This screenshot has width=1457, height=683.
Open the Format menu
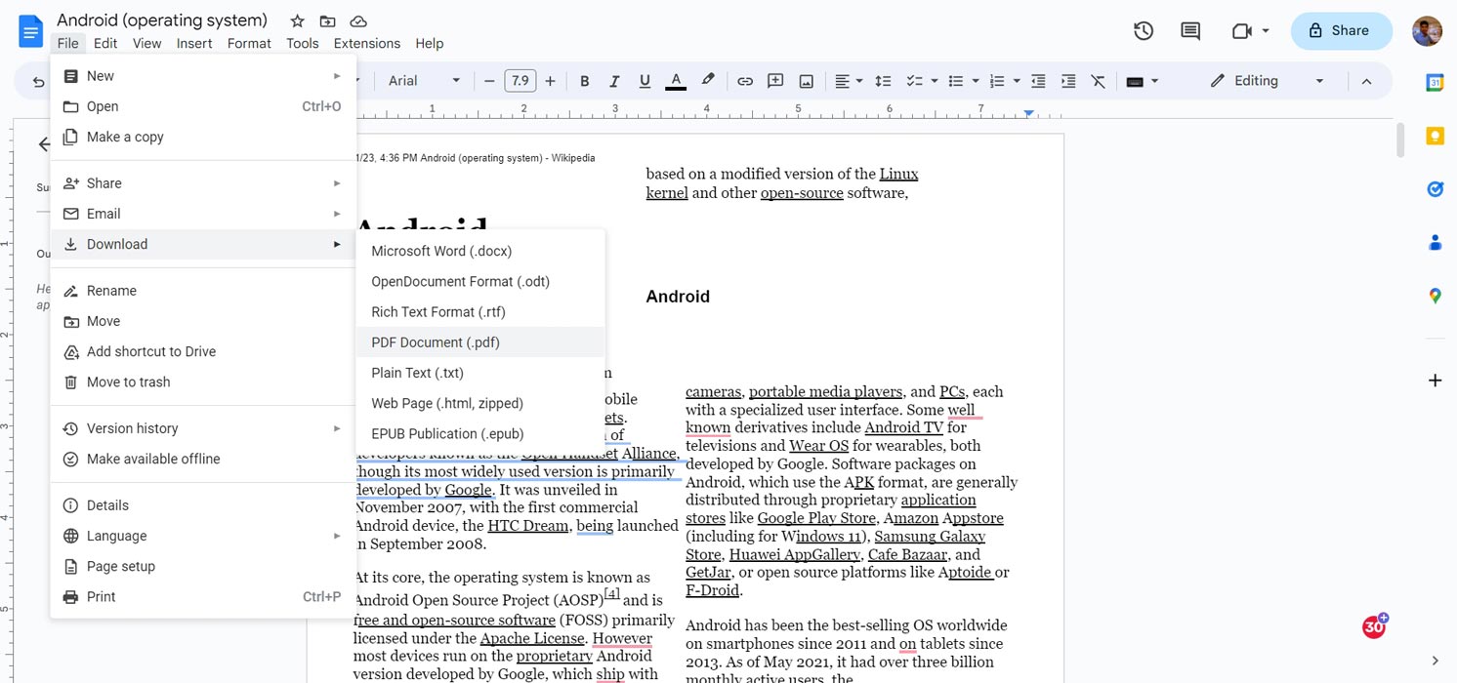pyautogui.click(x=249, y=43)
